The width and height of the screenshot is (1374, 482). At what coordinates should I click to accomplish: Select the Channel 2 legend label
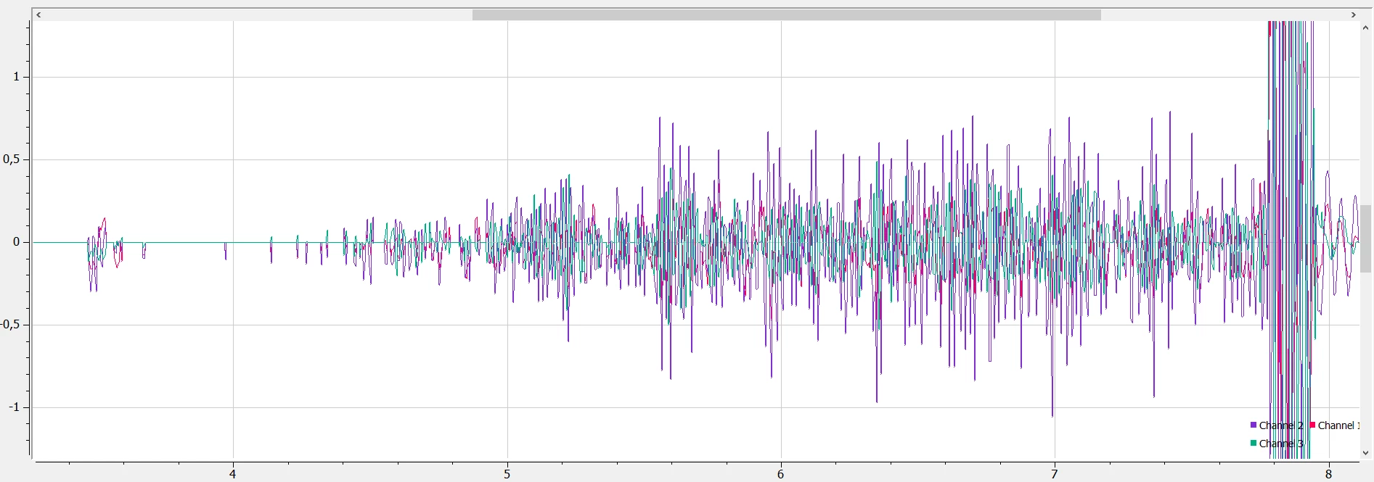1281,425
